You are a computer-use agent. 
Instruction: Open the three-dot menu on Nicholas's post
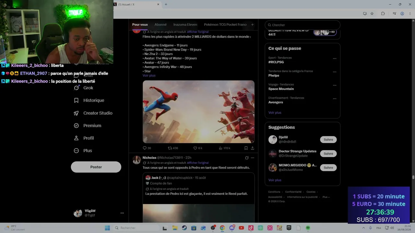tap(253, 158)
